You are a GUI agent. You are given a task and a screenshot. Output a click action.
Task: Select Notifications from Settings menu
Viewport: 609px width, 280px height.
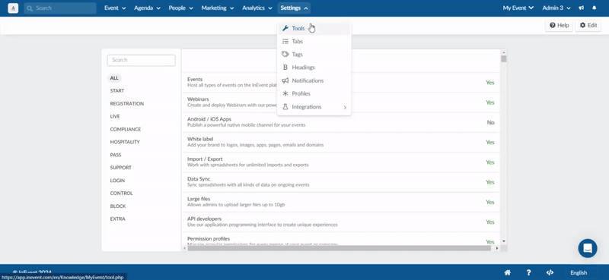[x=314, y=80]
